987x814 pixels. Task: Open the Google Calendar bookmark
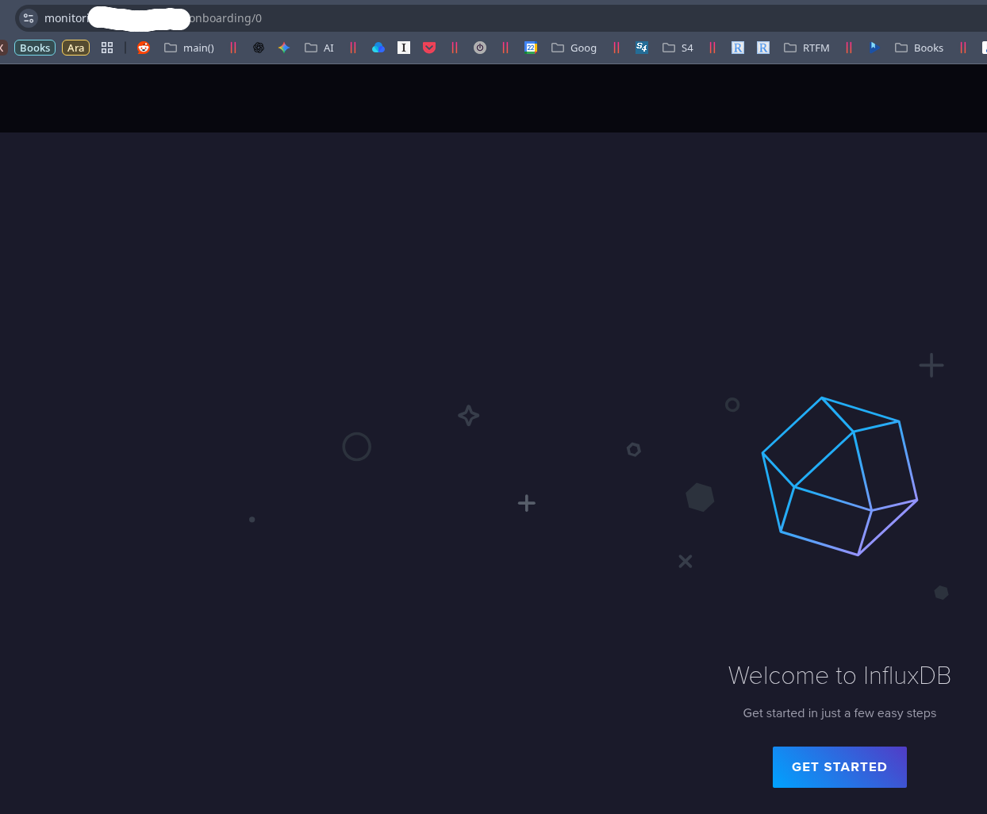coord(531,48)
